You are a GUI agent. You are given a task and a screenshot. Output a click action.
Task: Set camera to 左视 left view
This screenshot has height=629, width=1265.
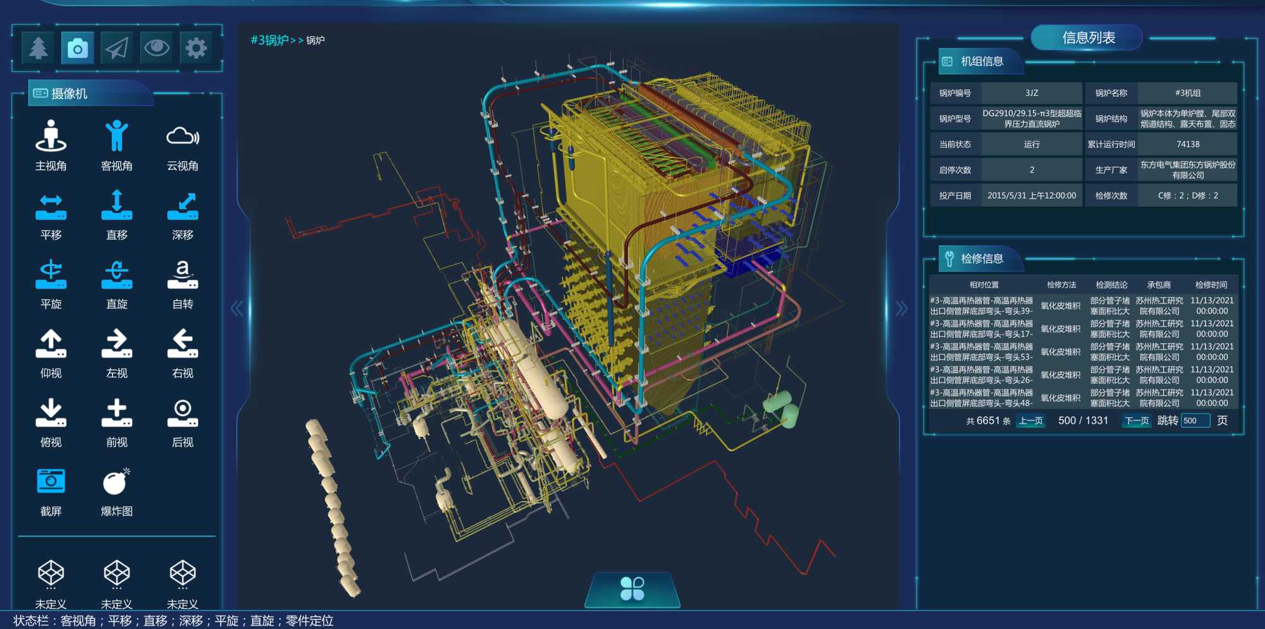(116, 345)
